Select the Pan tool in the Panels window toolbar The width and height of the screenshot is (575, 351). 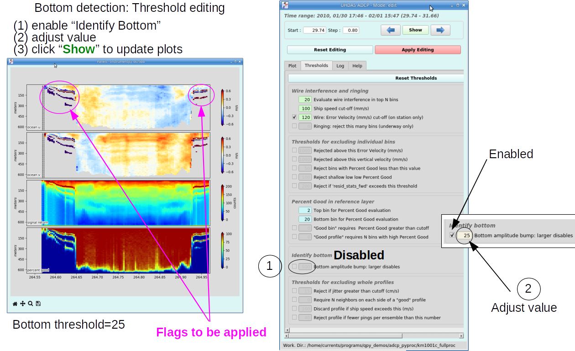23,303
